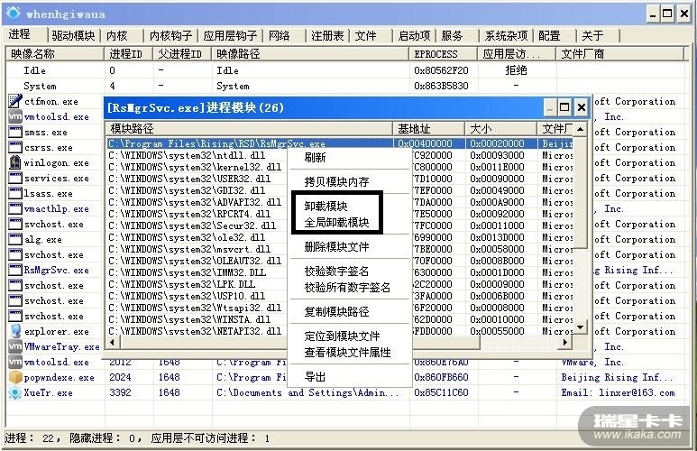
Task: Sort by 映像路径 column header
Action: click(x=310, y=54)
